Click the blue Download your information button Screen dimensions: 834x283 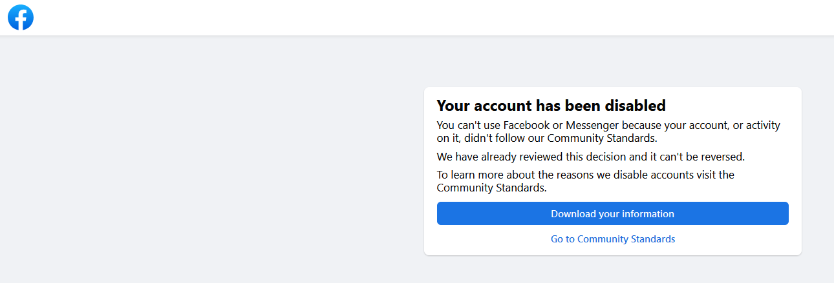[x=612, y=213]
